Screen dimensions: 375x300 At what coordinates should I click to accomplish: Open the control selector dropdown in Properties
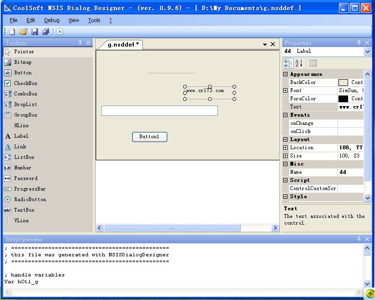pos(368,51)
